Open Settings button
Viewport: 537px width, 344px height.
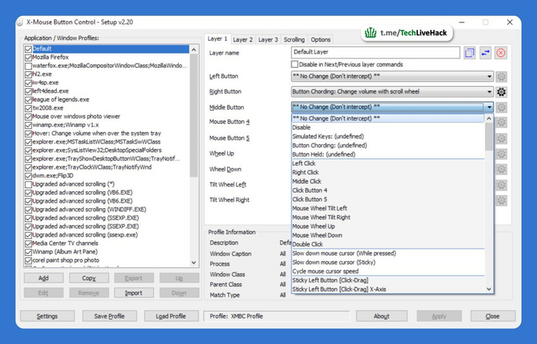tap(48, 316)
